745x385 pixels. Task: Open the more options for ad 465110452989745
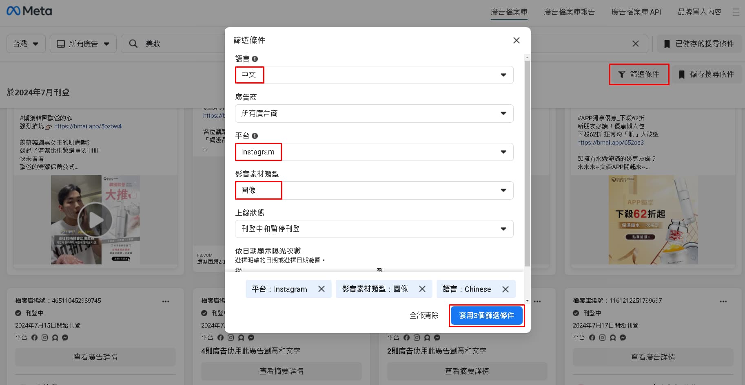coord(166,301)
